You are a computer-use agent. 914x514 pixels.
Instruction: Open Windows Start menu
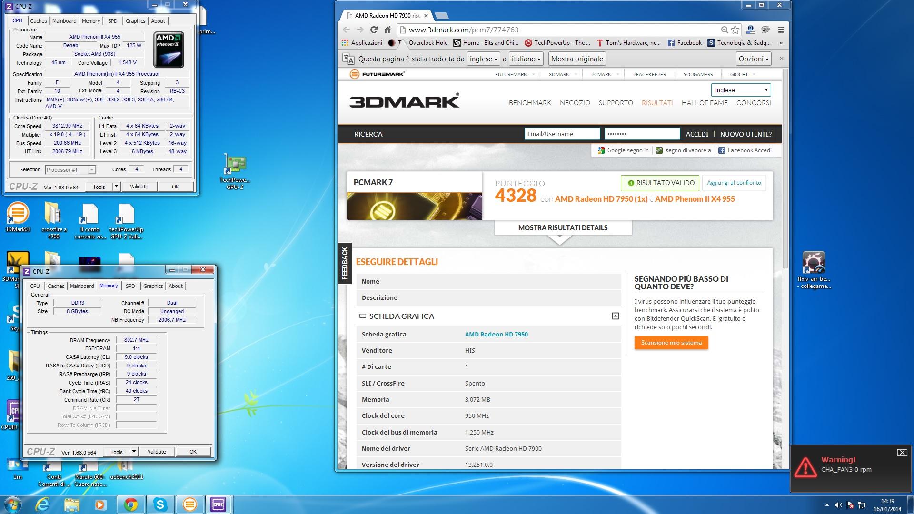pyautogui.click(x=12, y=504)
